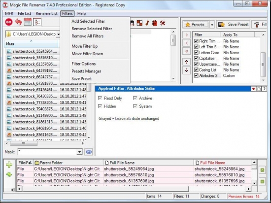Click the Parent Folder column header

point(68,163)
